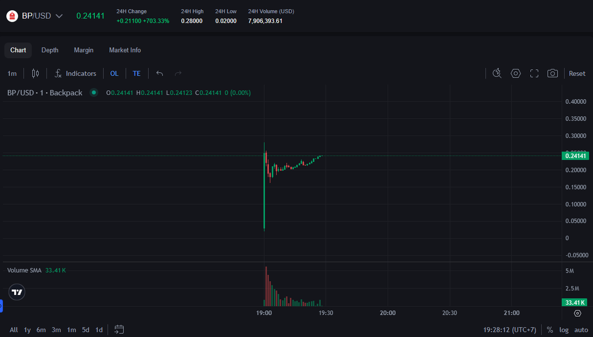The height and width of the screenshot is (337, 593).
Task: Toggle the green market status dot
Action: click(93, 92)
